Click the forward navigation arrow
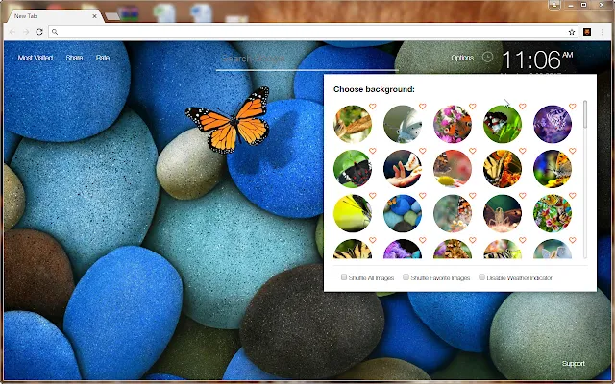The height and width of the screenshot is (384, 615). tap(26, 32)
